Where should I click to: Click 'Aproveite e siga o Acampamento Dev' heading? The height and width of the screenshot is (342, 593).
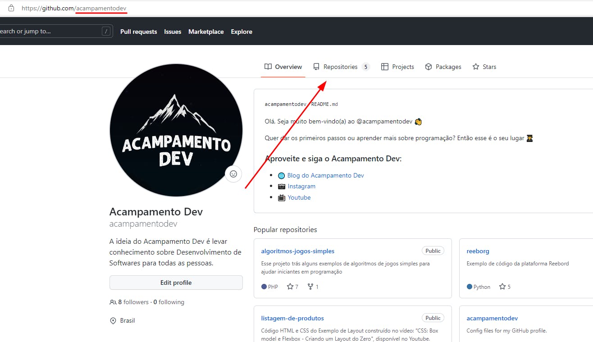333,159
